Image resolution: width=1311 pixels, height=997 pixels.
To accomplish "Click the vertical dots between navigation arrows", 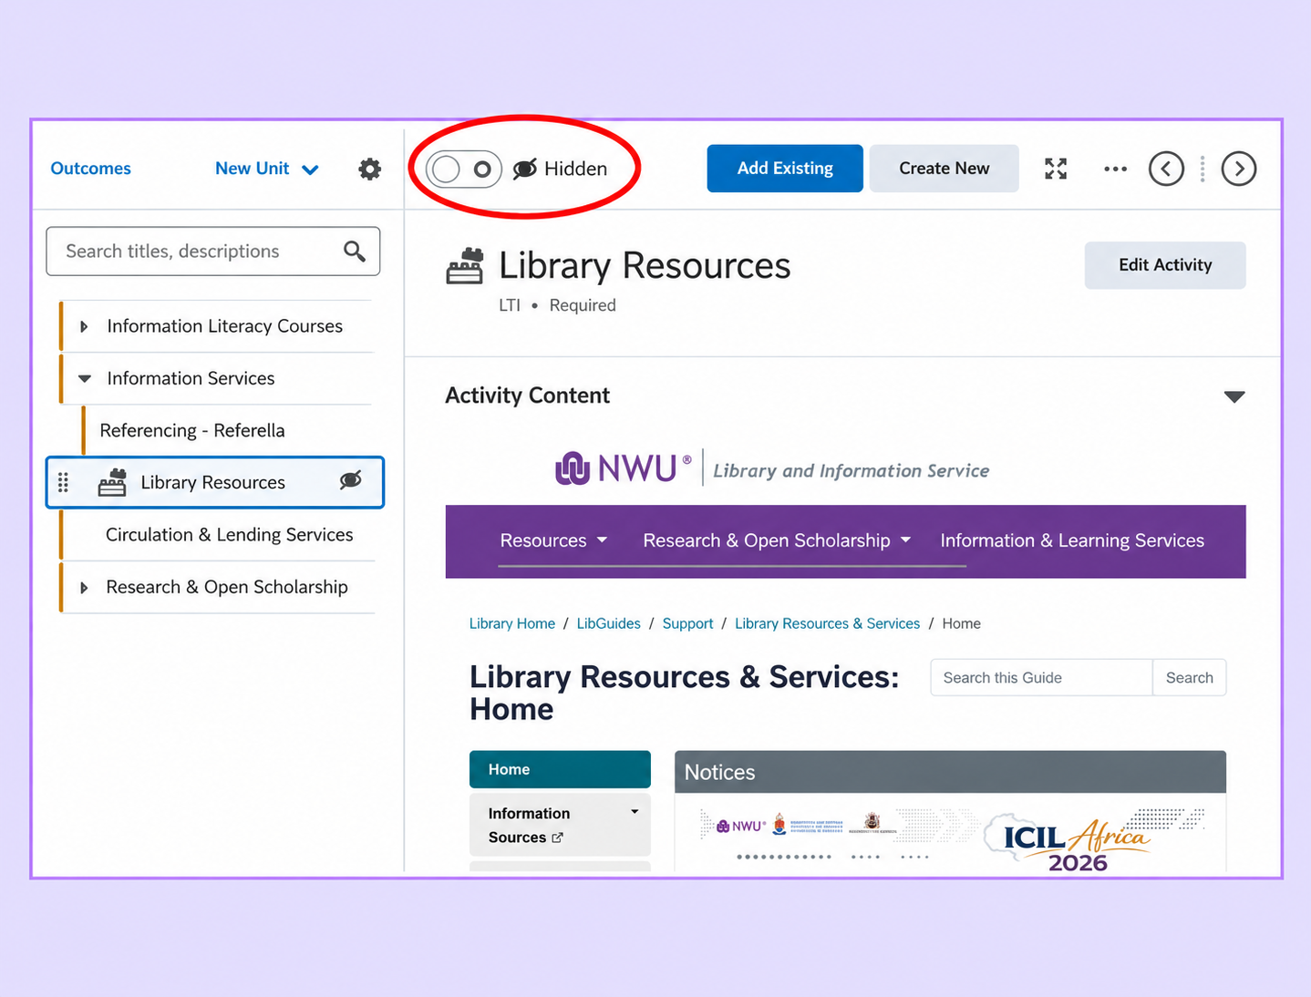I will point(1203,169).
